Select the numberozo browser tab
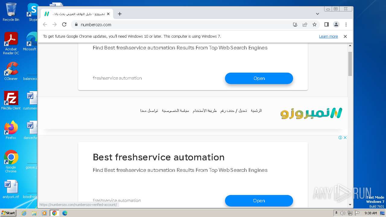386x217 pixels. 77,14
